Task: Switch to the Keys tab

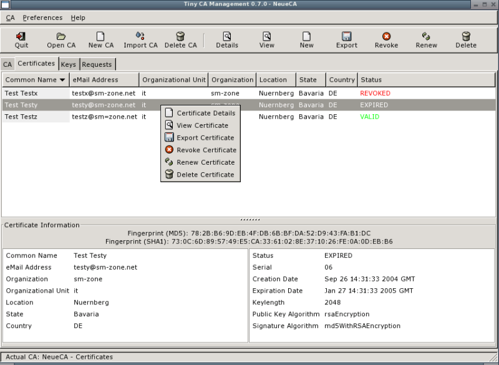Action: [x=69, y=64]
